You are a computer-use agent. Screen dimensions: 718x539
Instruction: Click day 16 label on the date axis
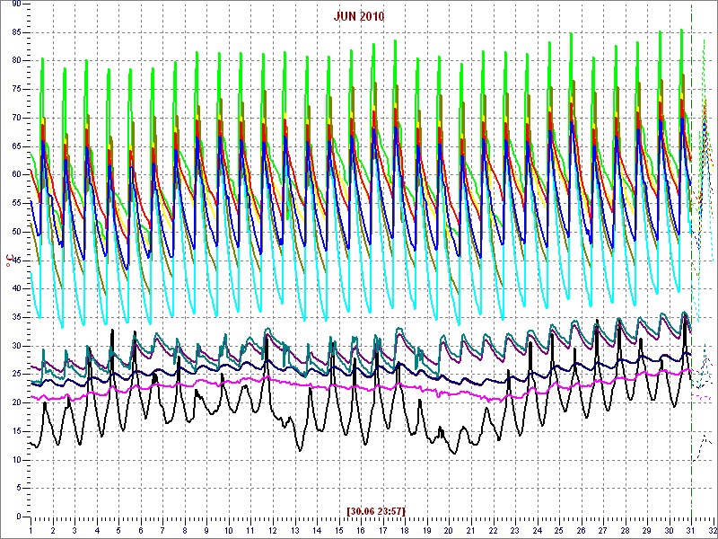[361, 530]
